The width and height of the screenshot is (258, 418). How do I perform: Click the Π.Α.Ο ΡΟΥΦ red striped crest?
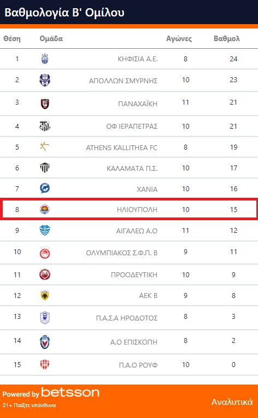pos(45,364)
